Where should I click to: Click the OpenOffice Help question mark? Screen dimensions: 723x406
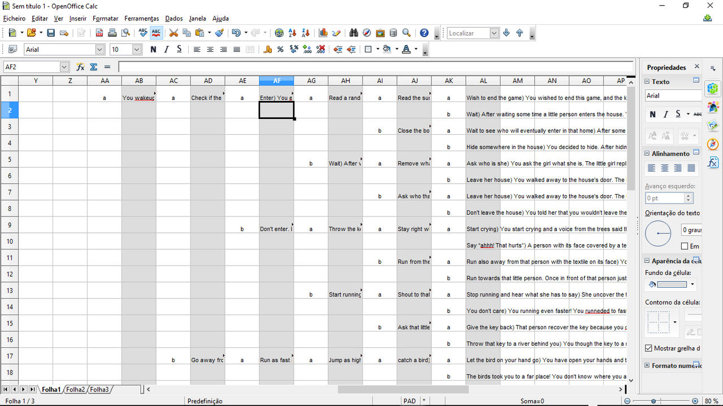pos(424,33)
